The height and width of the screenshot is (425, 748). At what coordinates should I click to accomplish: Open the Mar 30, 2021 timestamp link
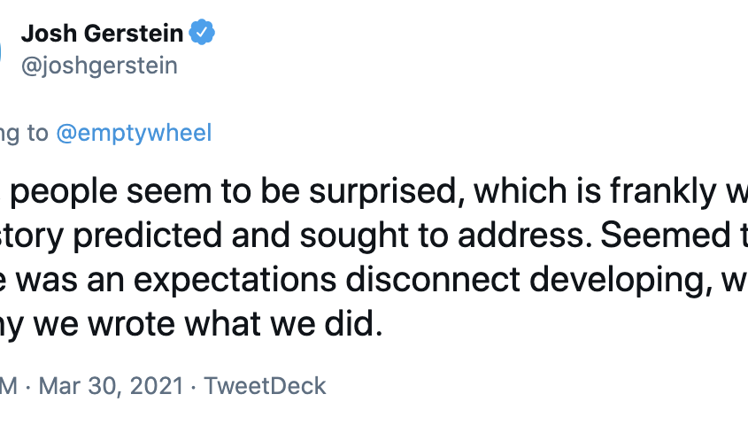tap(112, 385)
